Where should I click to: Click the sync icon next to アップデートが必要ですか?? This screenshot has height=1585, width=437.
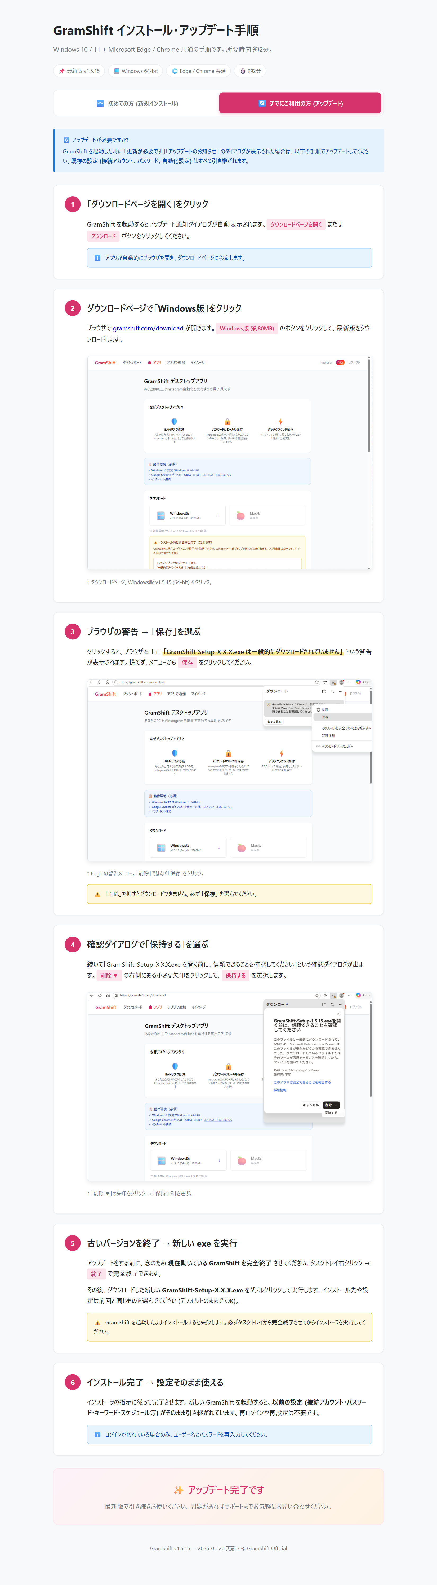tap(66, 140)
